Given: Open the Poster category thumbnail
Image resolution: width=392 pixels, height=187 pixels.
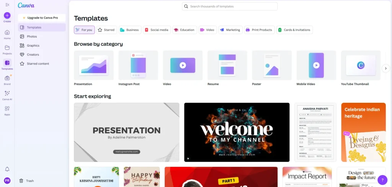Looking at the screenshot, I should pyautogui.click(x=272, y=65).
